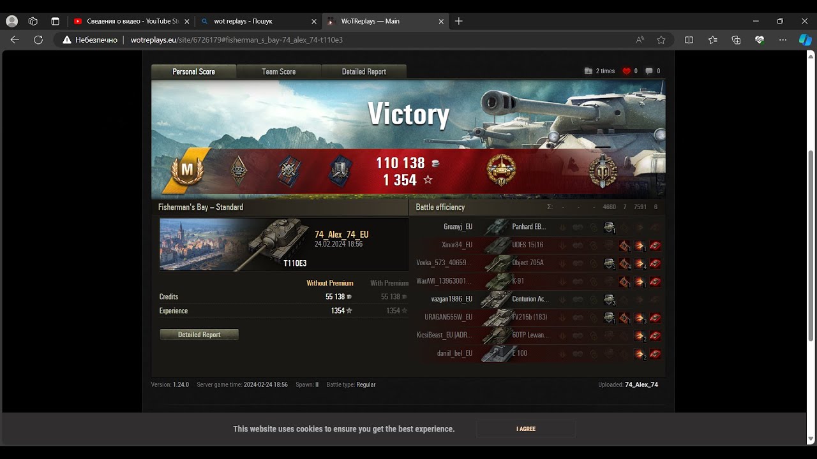Click the comments speech bubble icon
Image resolution: width=817 pixels, height=459 pixels.
(649, 71)
